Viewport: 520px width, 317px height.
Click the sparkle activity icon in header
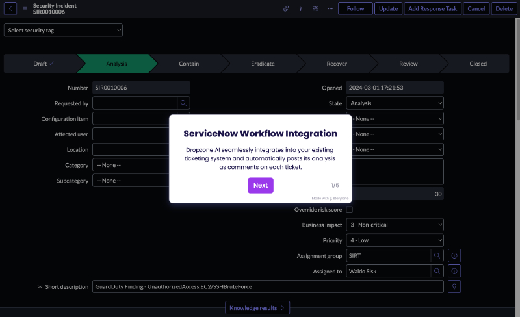pos(300,8)
